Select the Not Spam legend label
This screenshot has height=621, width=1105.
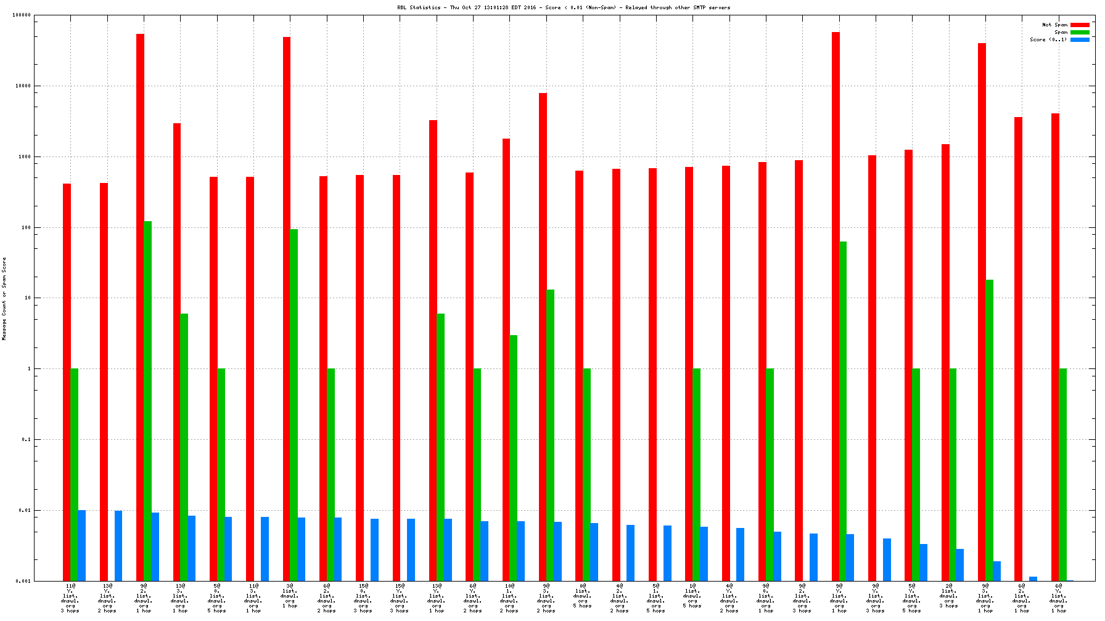(1054, 25)
